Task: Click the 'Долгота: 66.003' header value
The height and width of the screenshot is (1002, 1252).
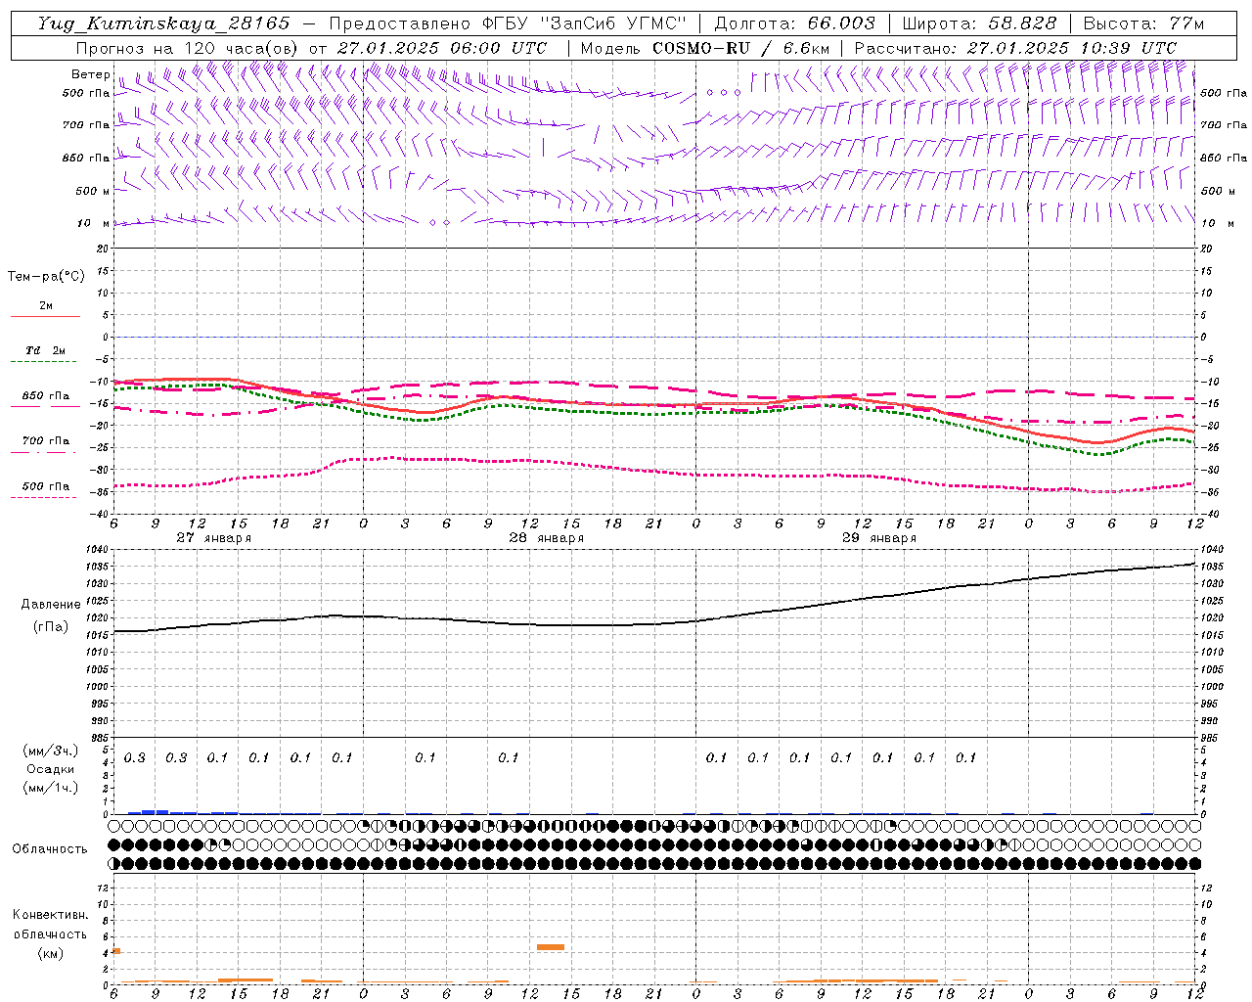Action: pyautogui.click(x=795, y=23)
